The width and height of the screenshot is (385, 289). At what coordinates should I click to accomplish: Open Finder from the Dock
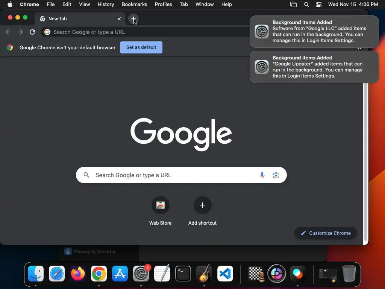(36, 274)
